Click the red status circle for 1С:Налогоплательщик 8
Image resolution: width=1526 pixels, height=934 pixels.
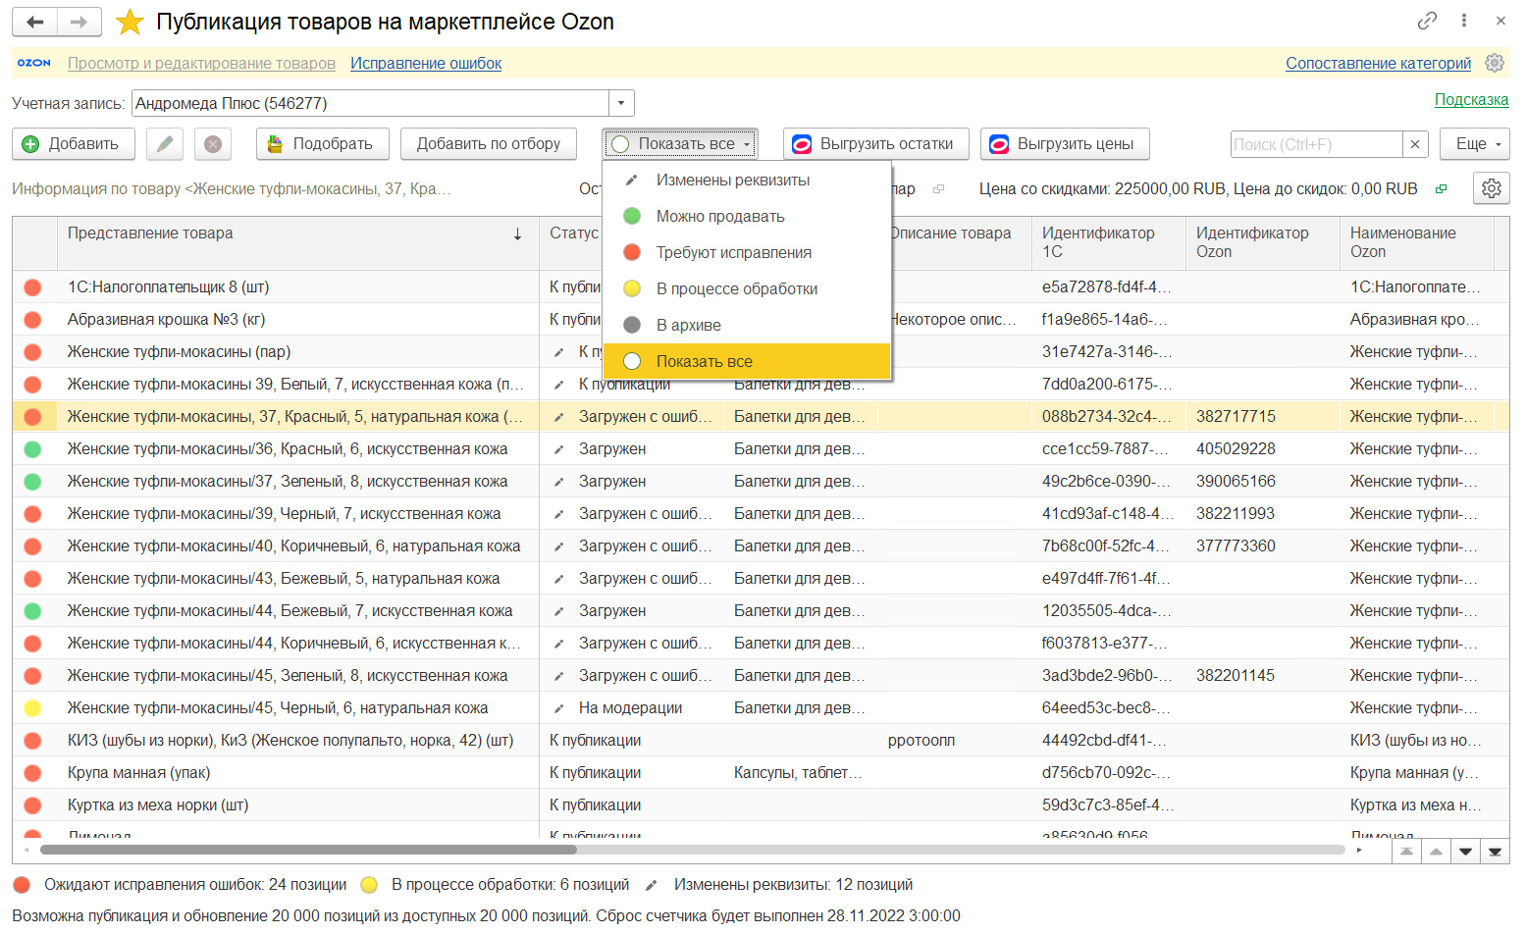point(32,287)
